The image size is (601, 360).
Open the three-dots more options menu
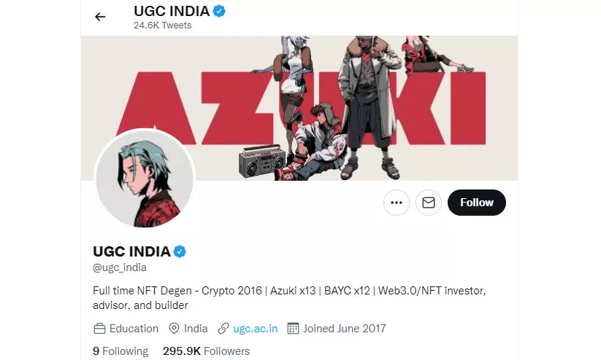click(x=397, y=203)
